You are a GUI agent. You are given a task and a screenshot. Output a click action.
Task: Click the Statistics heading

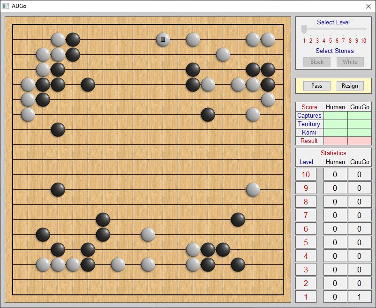click(333, 153)
